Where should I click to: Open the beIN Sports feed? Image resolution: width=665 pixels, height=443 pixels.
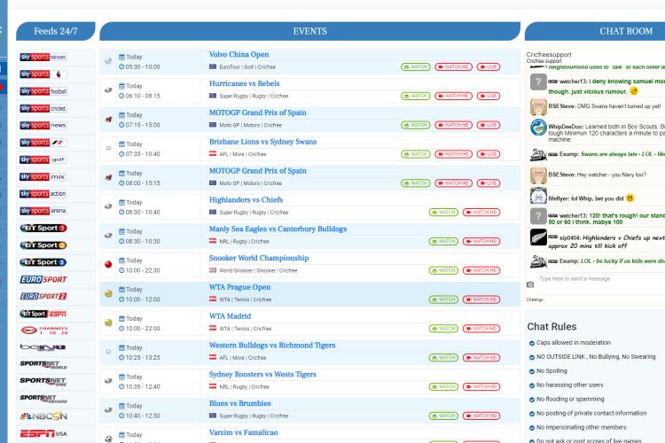(43, 347)
